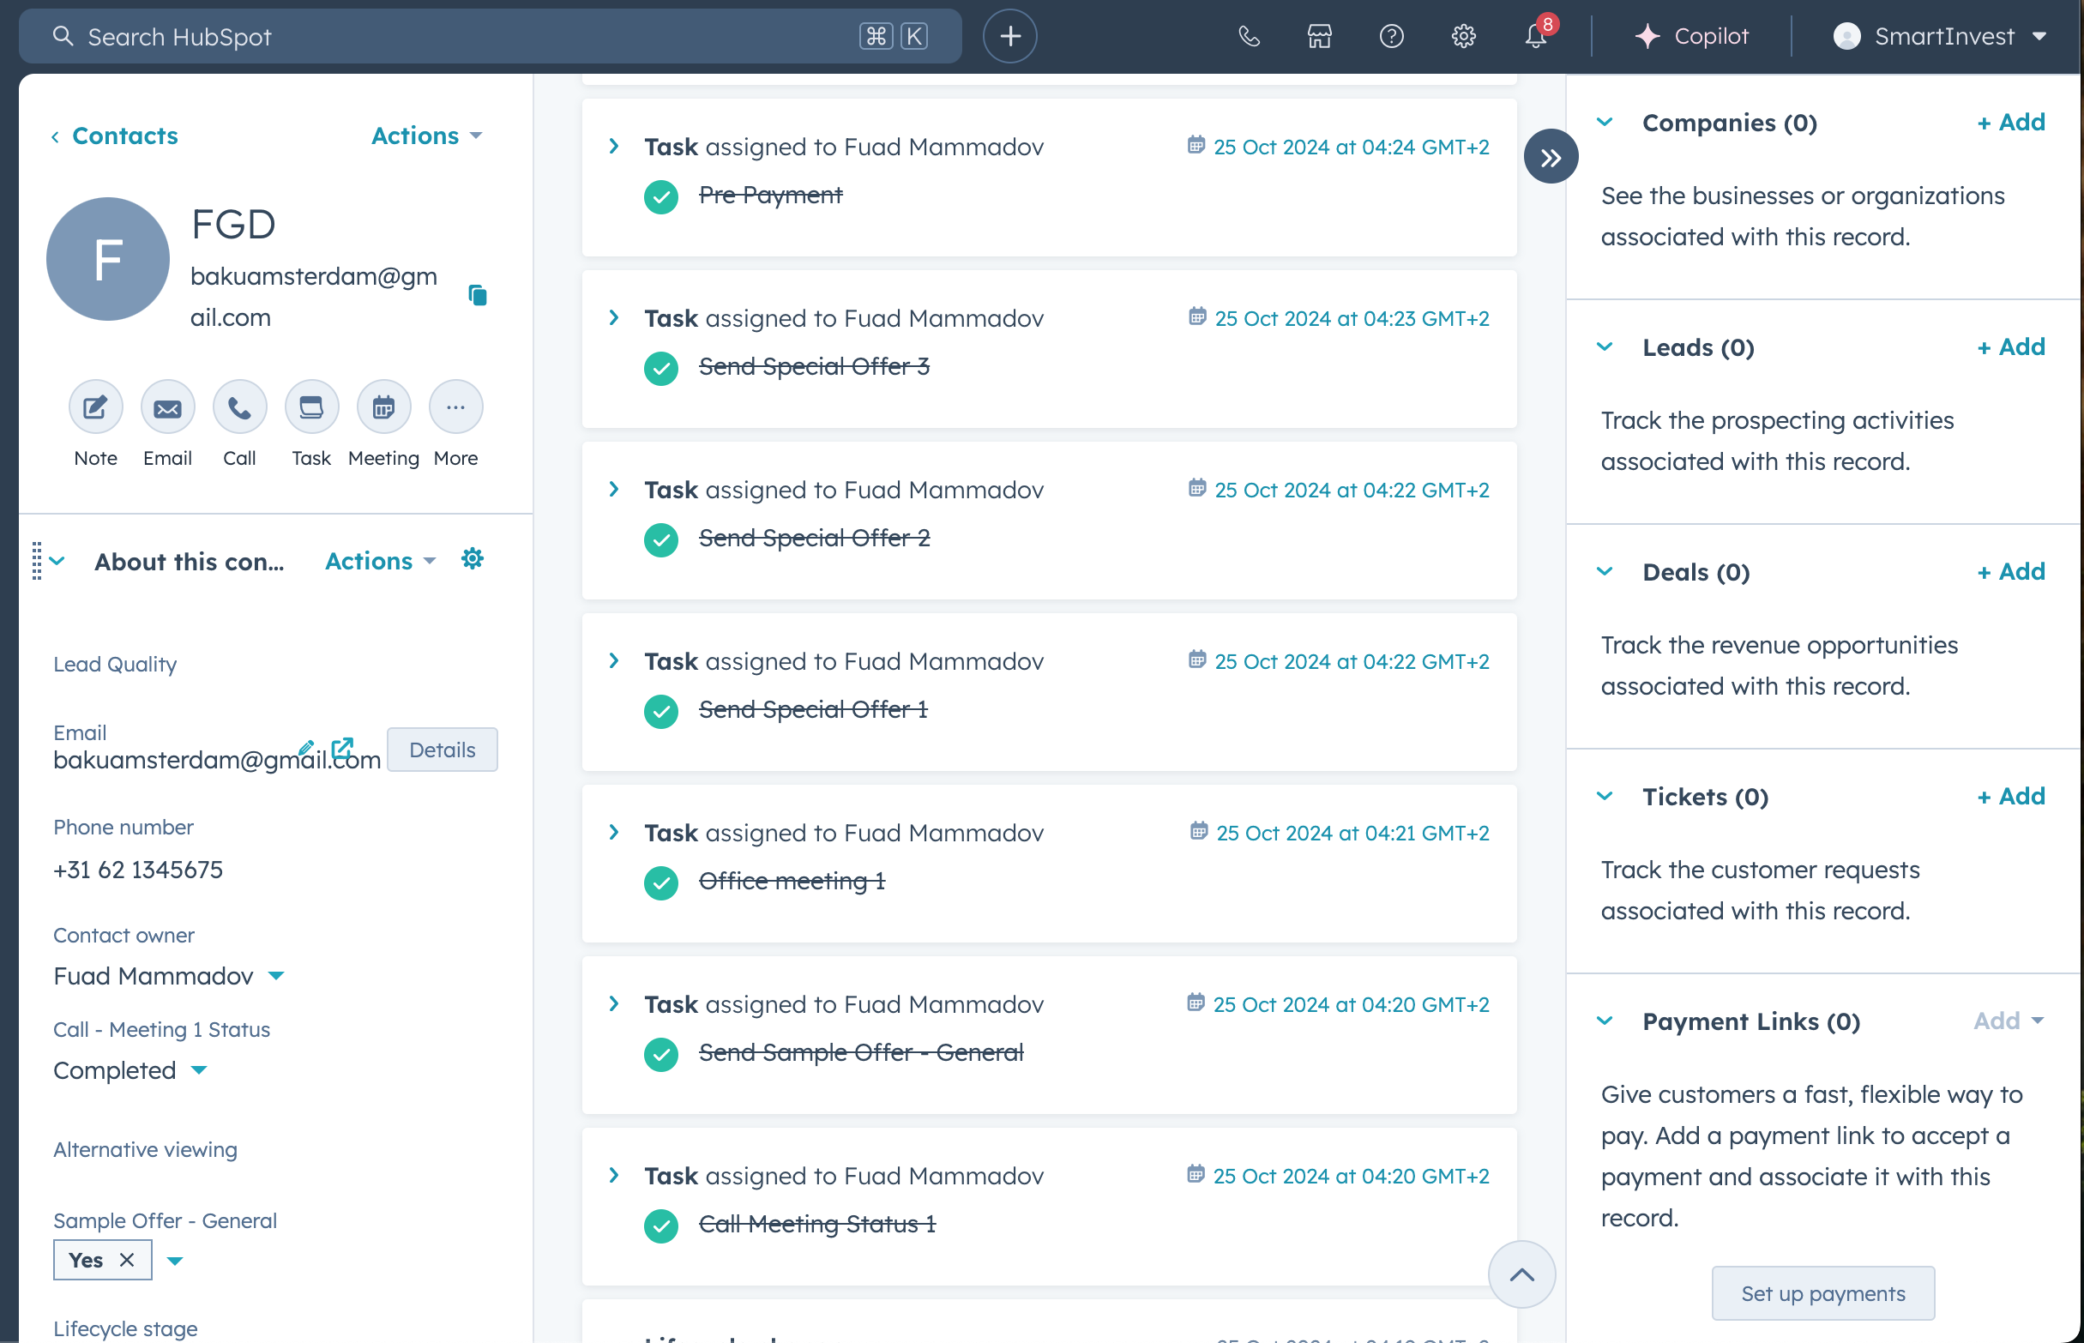Open HubSpot notifications bell
The width and height of the screenshot is (2084, 1343).
click(x=1534, y=37)
